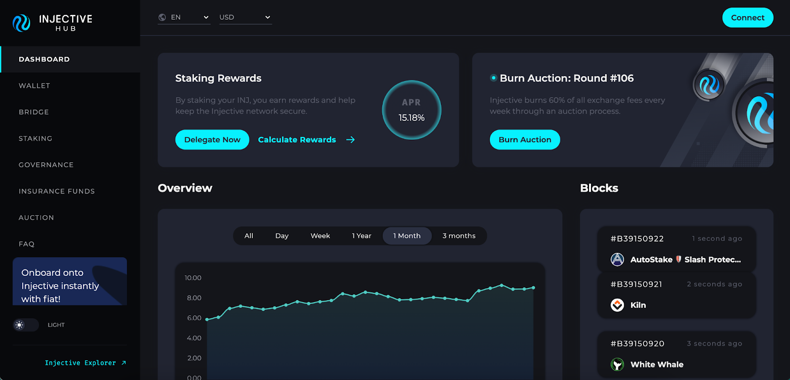Open the EN language dropdown
790x380 pixels.
(184, 17)
